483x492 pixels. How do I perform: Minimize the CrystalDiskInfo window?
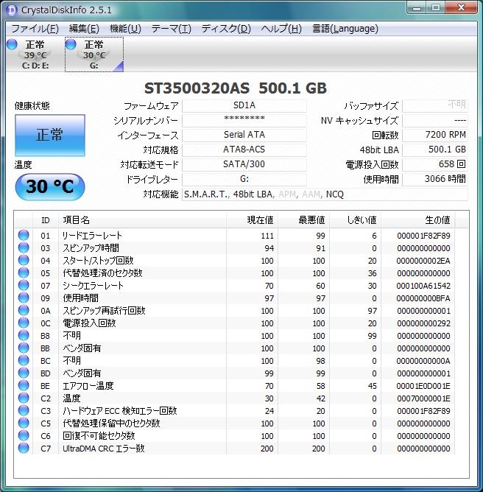(x=417, y=8)
